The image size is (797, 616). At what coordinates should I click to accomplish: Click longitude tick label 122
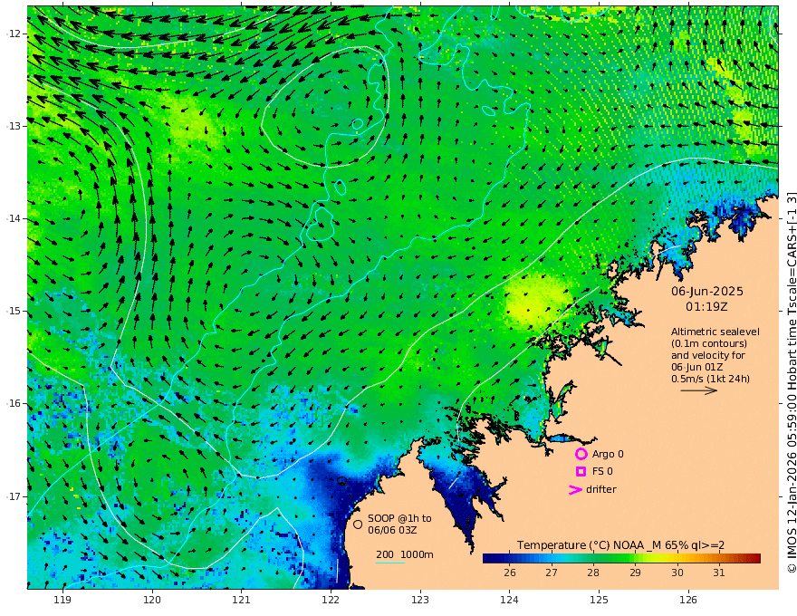click(x=331, y=600)
